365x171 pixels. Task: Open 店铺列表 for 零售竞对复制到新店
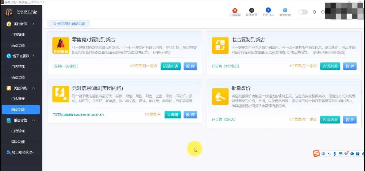pyautogui.click(x=170, y=66)
